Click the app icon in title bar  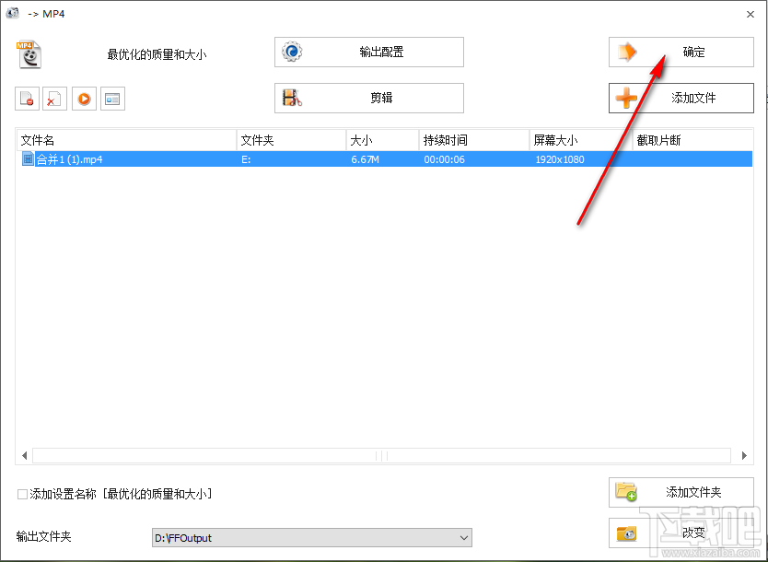coord(13,13)
